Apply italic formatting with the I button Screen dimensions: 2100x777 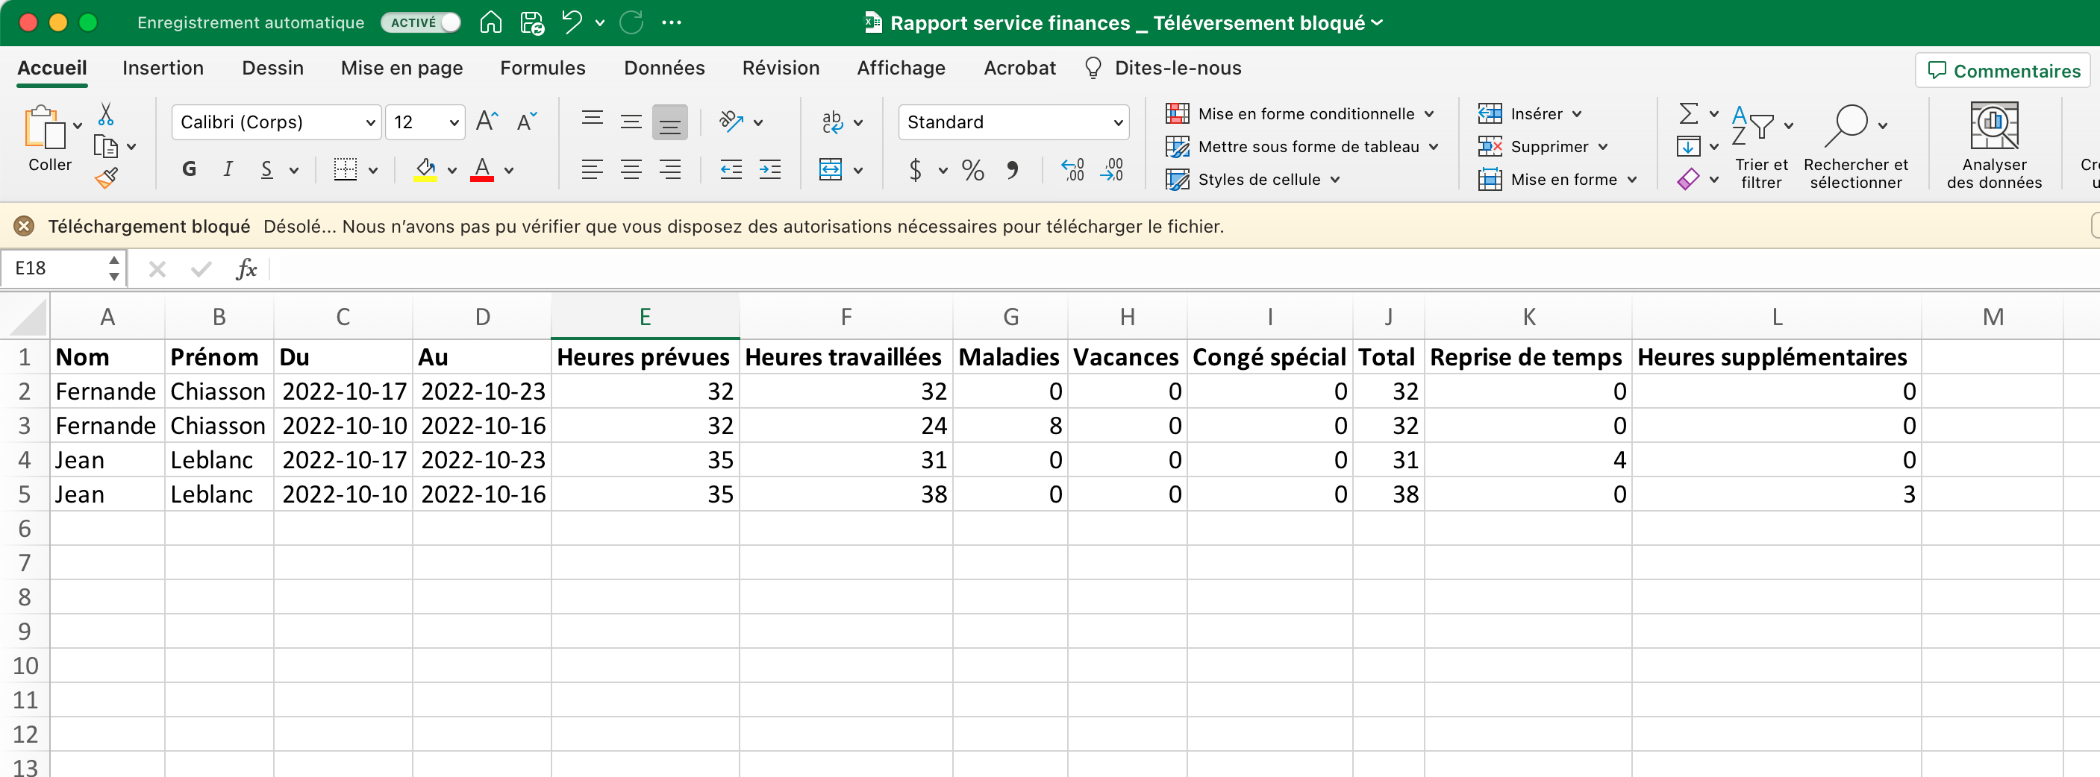point(228,169)
